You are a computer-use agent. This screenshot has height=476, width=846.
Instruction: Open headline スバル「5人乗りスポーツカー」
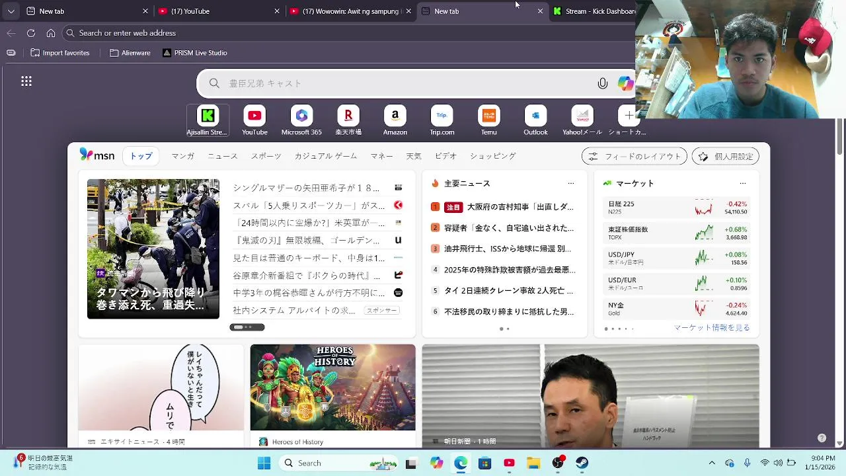(x=309, y=206)
